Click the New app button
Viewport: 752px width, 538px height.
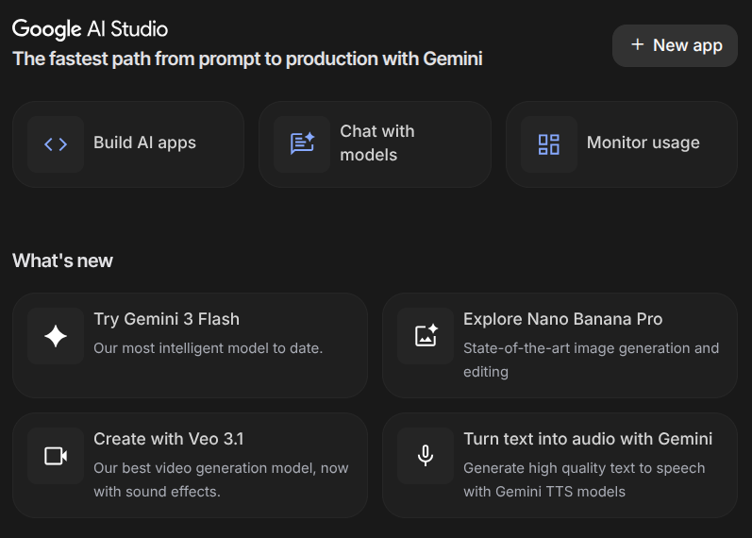pyautogui.click(x=675, y=45)
